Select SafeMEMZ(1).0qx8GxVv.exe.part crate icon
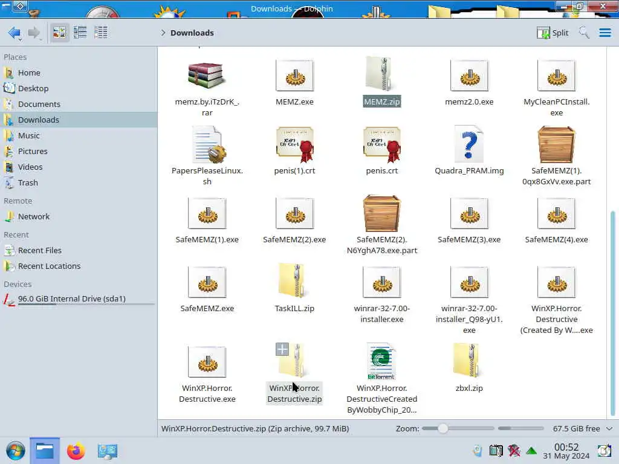Image resolution: width=619 pixels, height=464 pixels. tap(556, 144)
